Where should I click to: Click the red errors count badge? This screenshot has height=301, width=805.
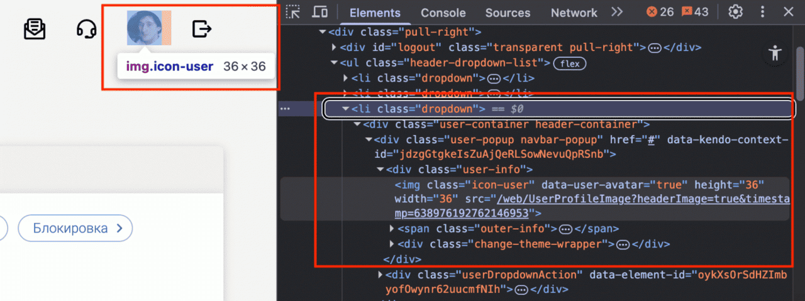click(660, 12)
